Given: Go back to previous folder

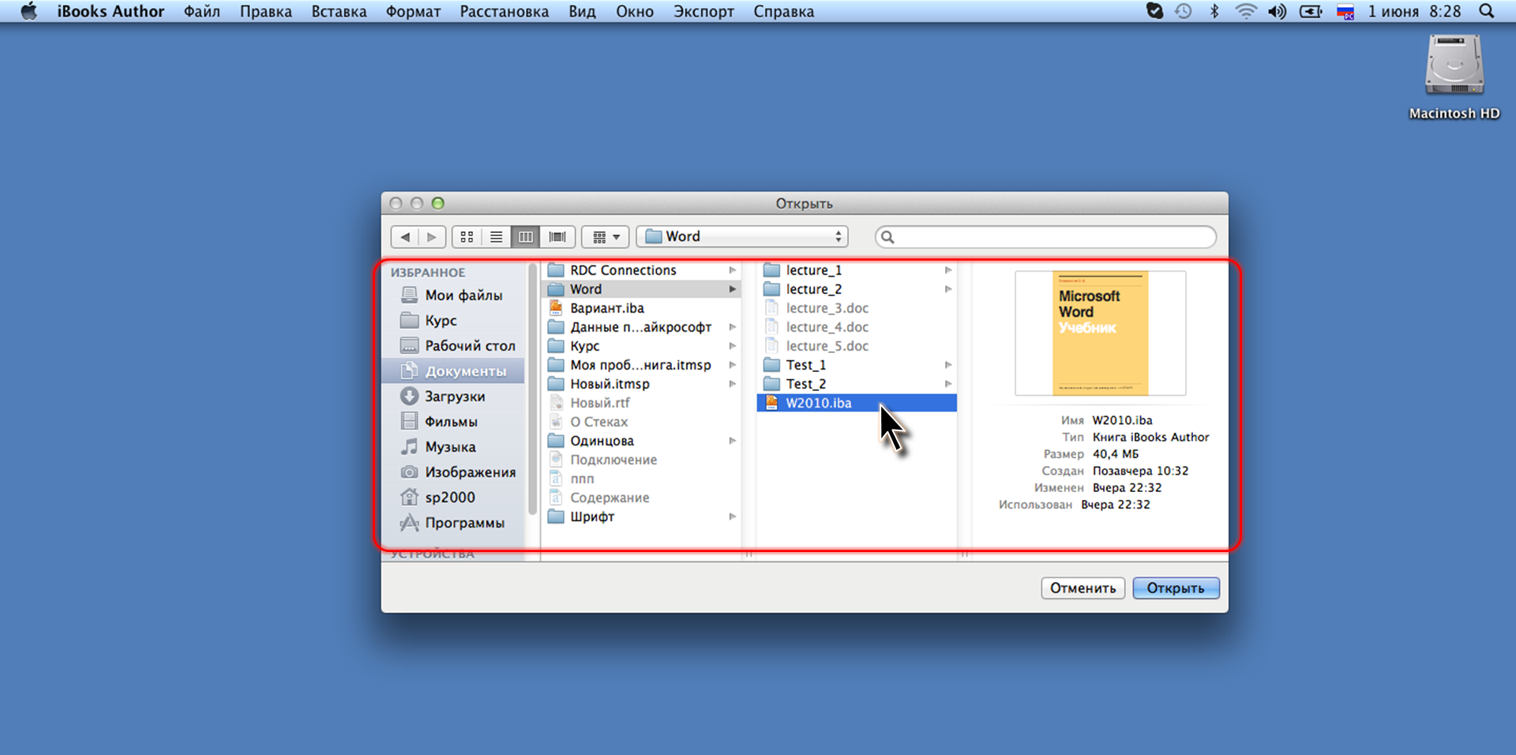Looking at the screenshot, I should point(405,237).
